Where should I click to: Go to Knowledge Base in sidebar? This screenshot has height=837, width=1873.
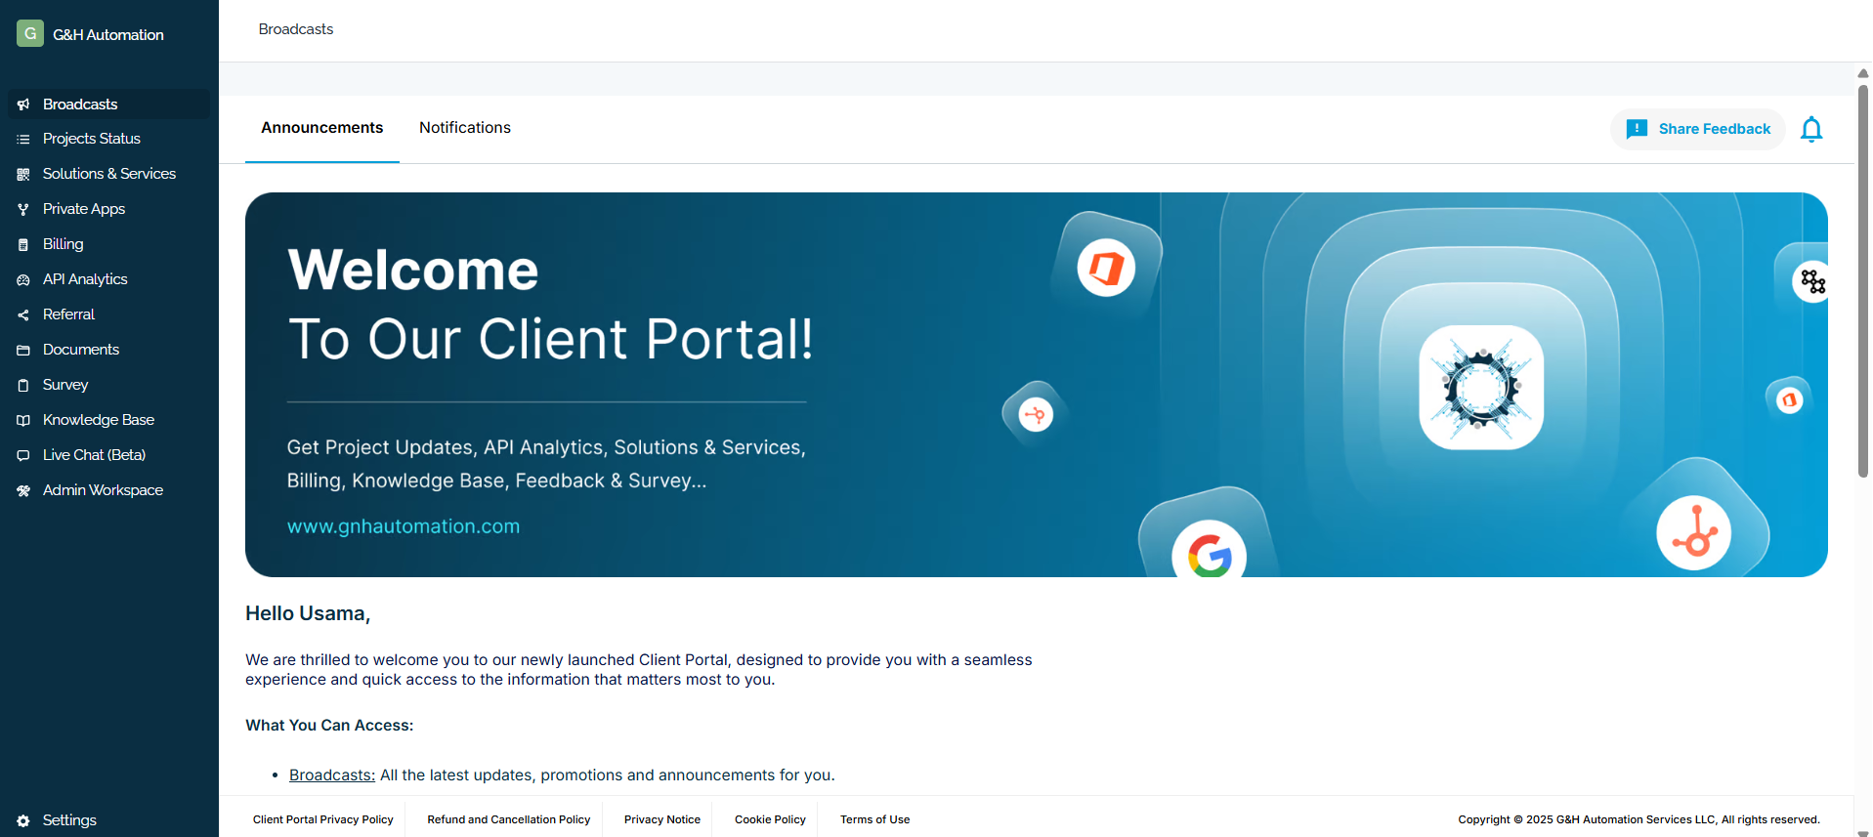tap(98, 420)
